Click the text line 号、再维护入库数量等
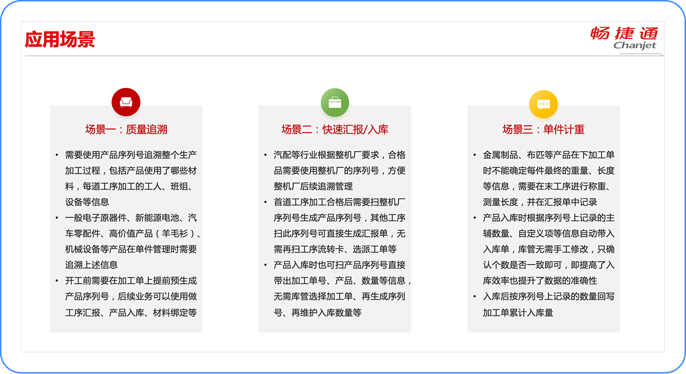The height and width of the screenshot is (374, 686). pos(317,312)
